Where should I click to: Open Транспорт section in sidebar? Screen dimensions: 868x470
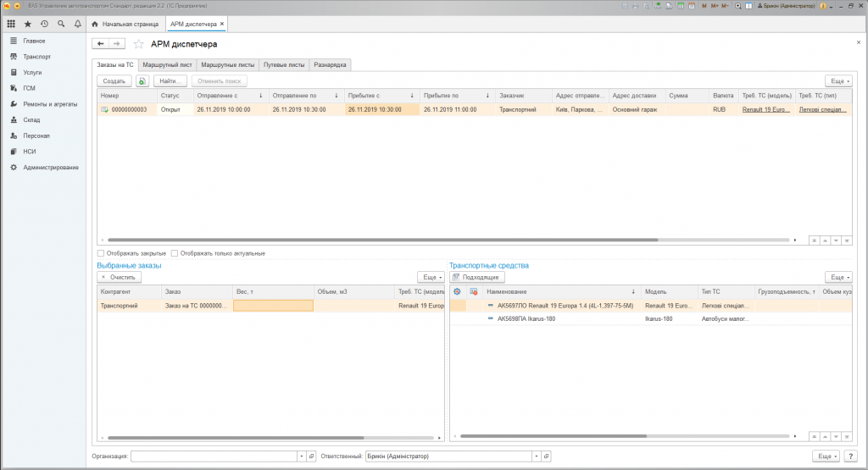pyautogui.click(x=37, y=57)
